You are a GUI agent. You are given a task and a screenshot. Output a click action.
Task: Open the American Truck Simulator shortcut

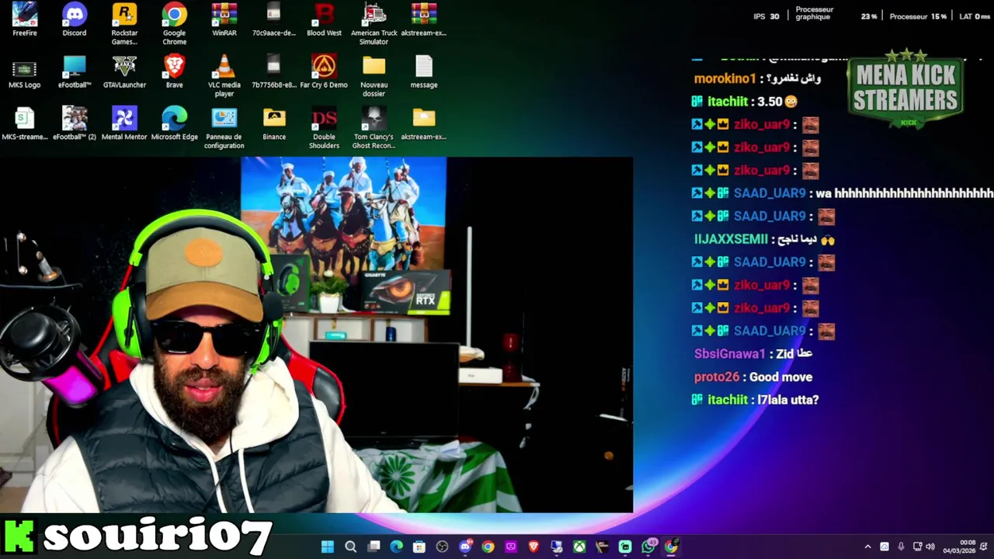click(x=374, y=24)
